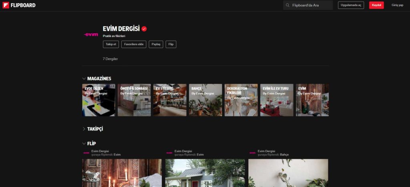
Task: Follow the profile with Takip et
Action: (111, 44)
